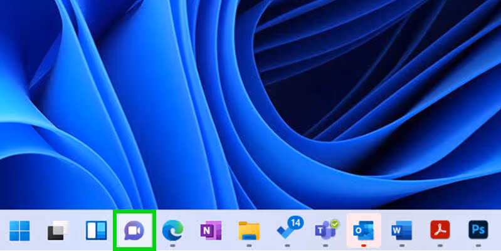
Task: Open Adobe Photoshop
Action: [478, 230]
